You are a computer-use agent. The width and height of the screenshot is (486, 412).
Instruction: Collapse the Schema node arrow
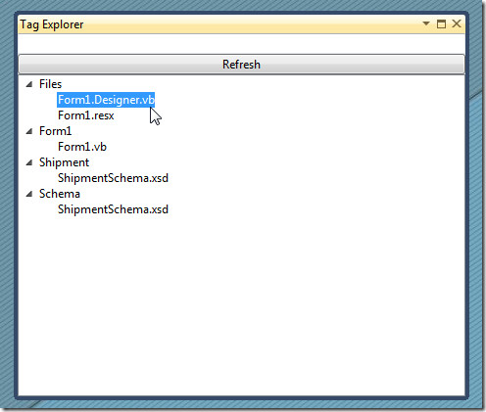point(29,194)
